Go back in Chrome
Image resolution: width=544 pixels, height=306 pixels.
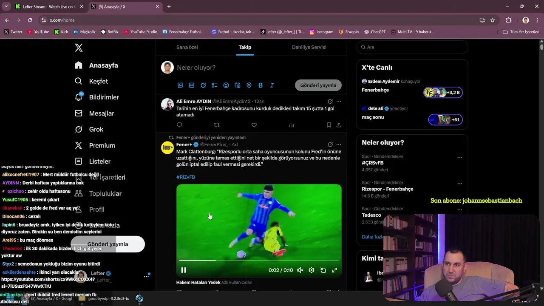coord(7,20)
